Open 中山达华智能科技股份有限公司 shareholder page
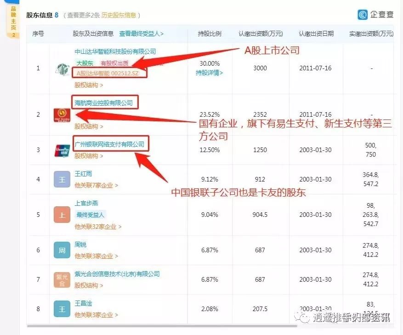Image resolution: width=403 pixels, height=335 pixels. click(115, 51)
